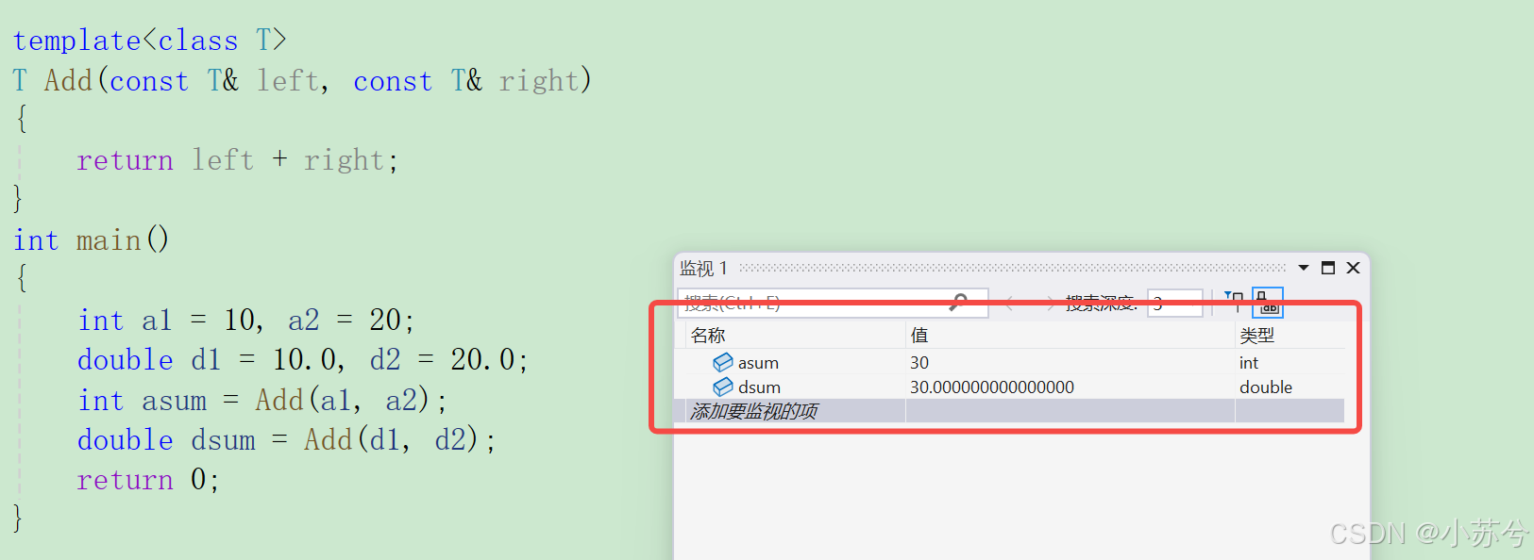
Task: Click the double dsum = Add(d1, d2); line
Action: tap(287, 440)
